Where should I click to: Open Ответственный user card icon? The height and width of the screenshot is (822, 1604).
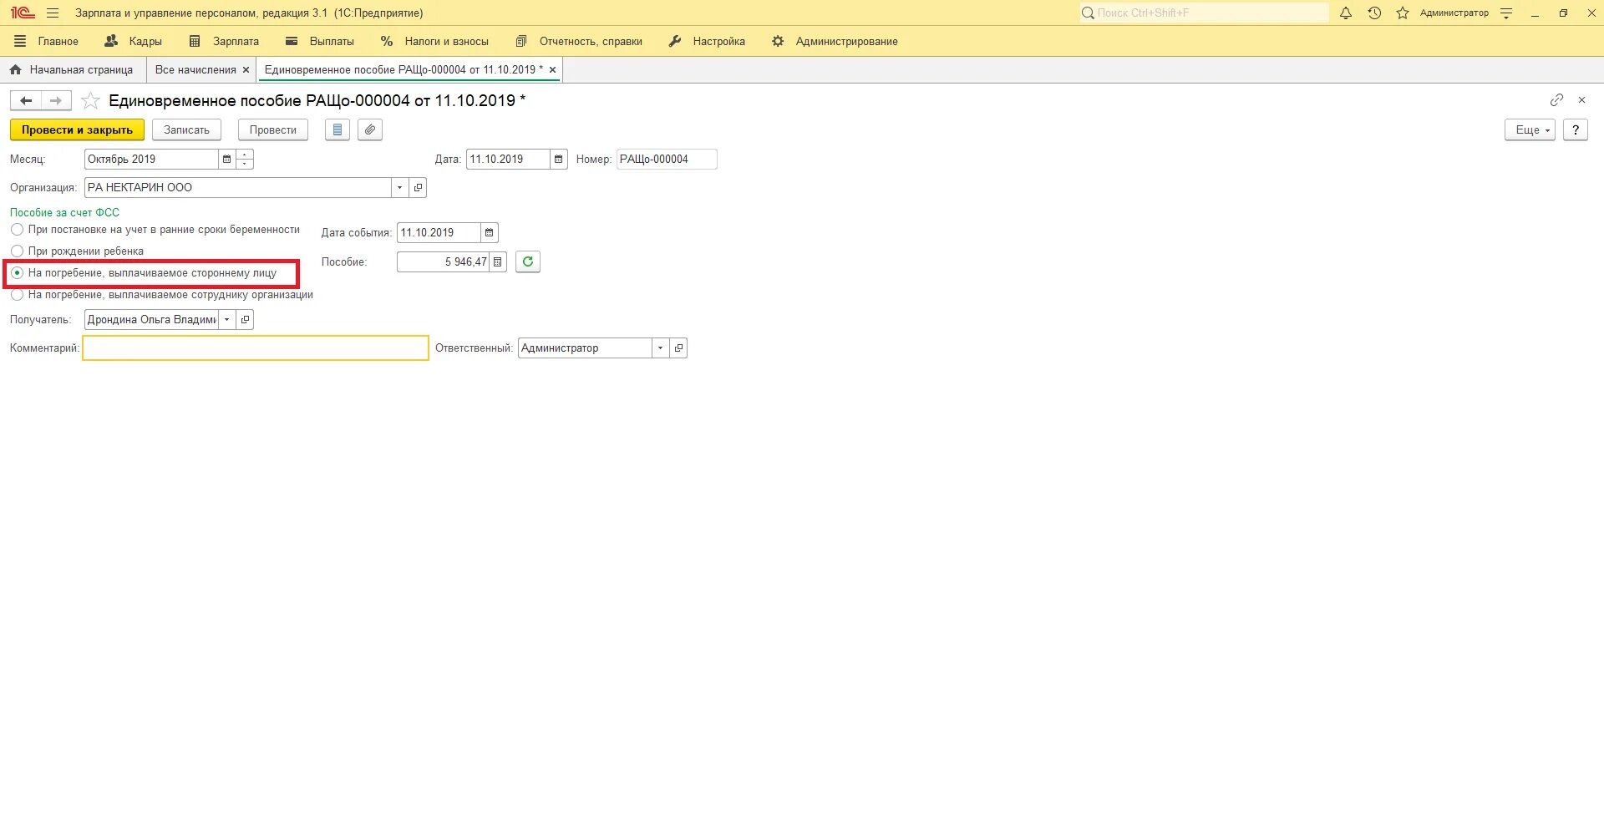[x=678, y=348]
